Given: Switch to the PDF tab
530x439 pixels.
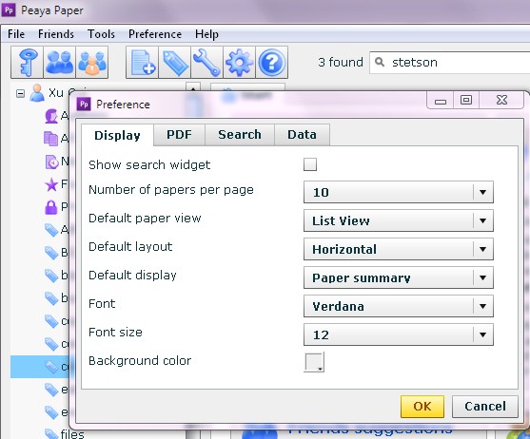Looking at the screenshot, I should click(x=179, y=135).
